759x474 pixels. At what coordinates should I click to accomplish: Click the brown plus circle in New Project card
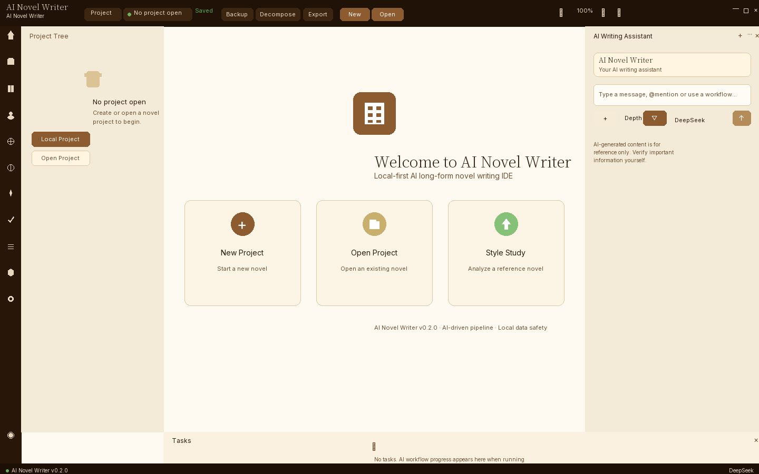(x=242, y=224)
